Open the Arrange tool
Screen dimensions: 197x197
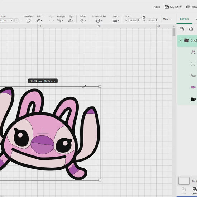(x=59, y=20)
